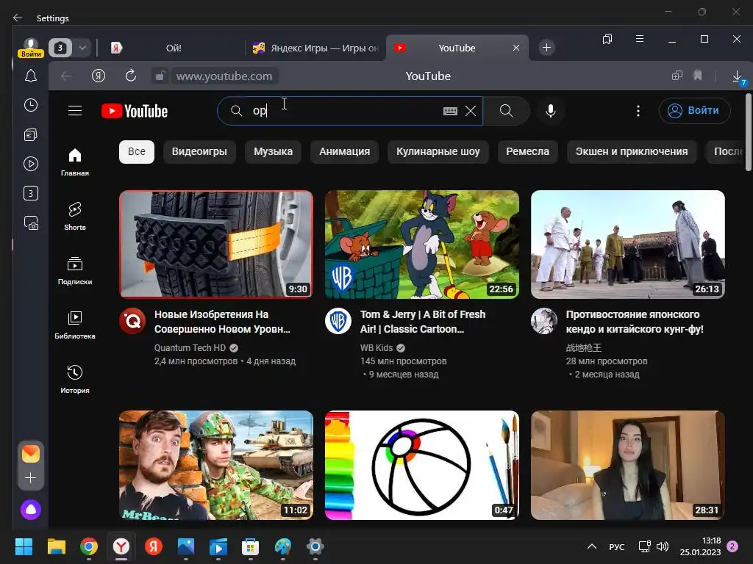Open the bookmarks panel icon in title bar

pos(607,39)
